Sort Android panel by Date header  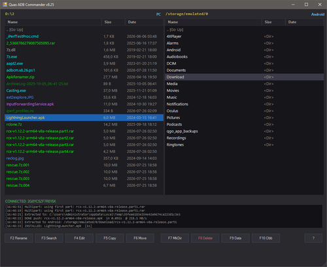[304, 22]
